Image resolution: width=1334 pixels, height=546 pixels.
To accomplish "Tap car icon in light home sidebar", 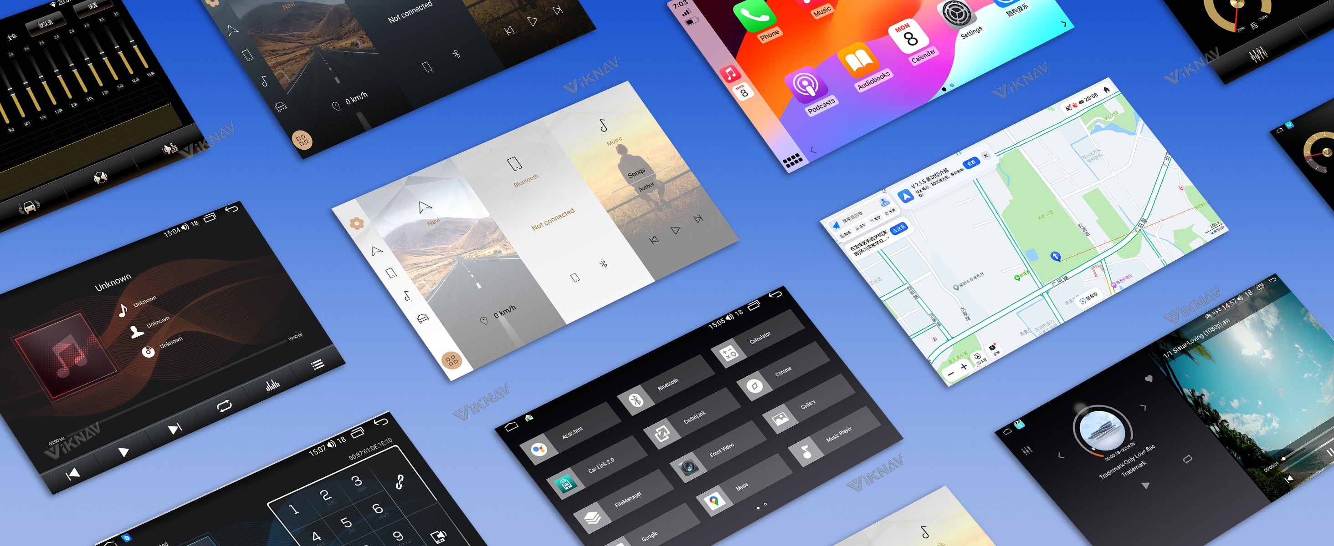I will (423, 318).
